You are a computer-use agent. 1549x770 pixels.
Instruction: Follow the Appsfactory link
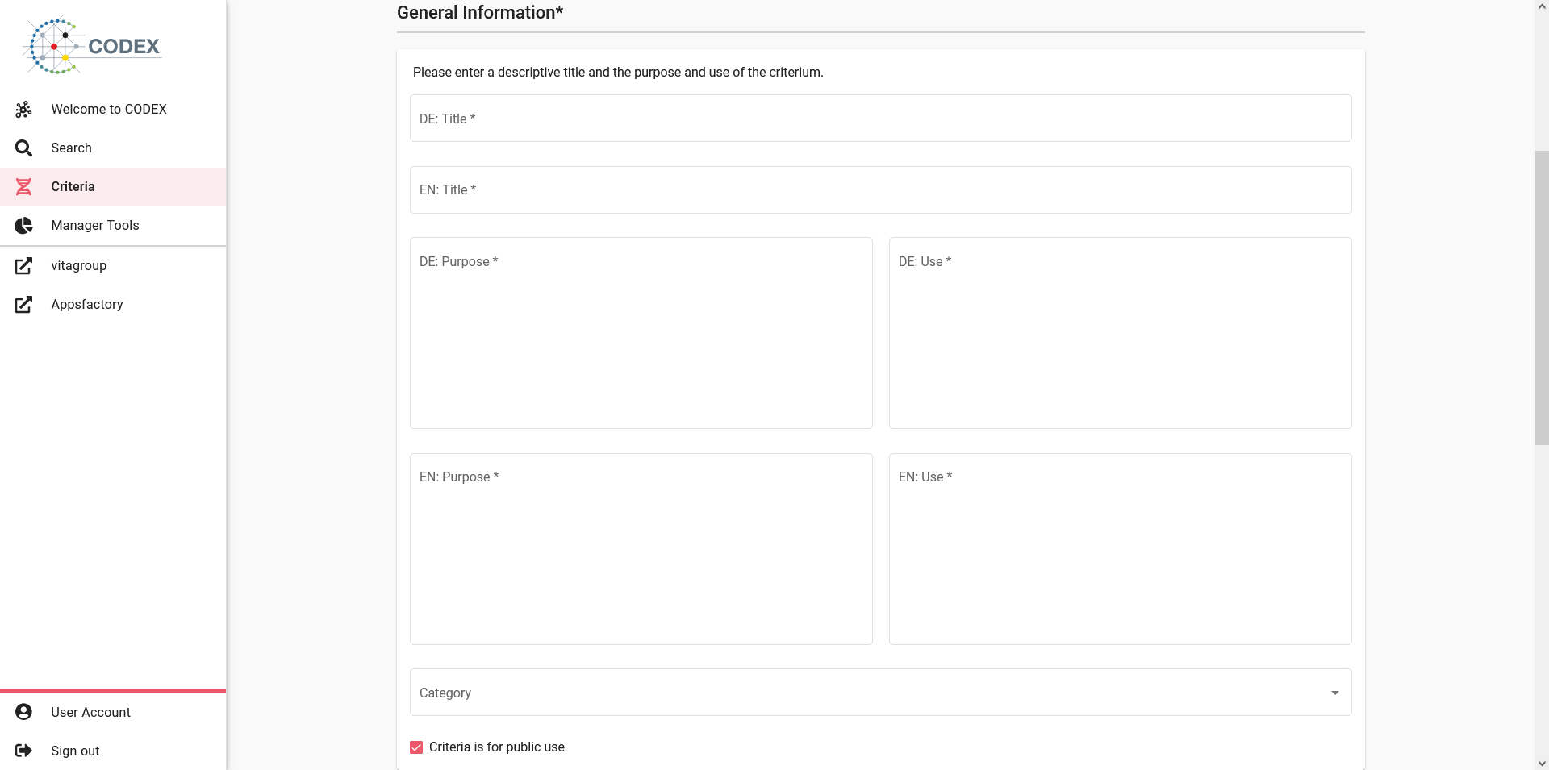tap(113, 304)
